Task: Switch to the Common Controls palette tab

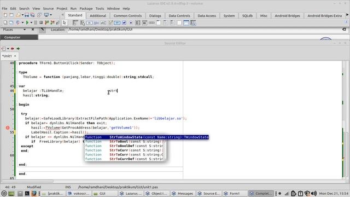Action: 127,16
